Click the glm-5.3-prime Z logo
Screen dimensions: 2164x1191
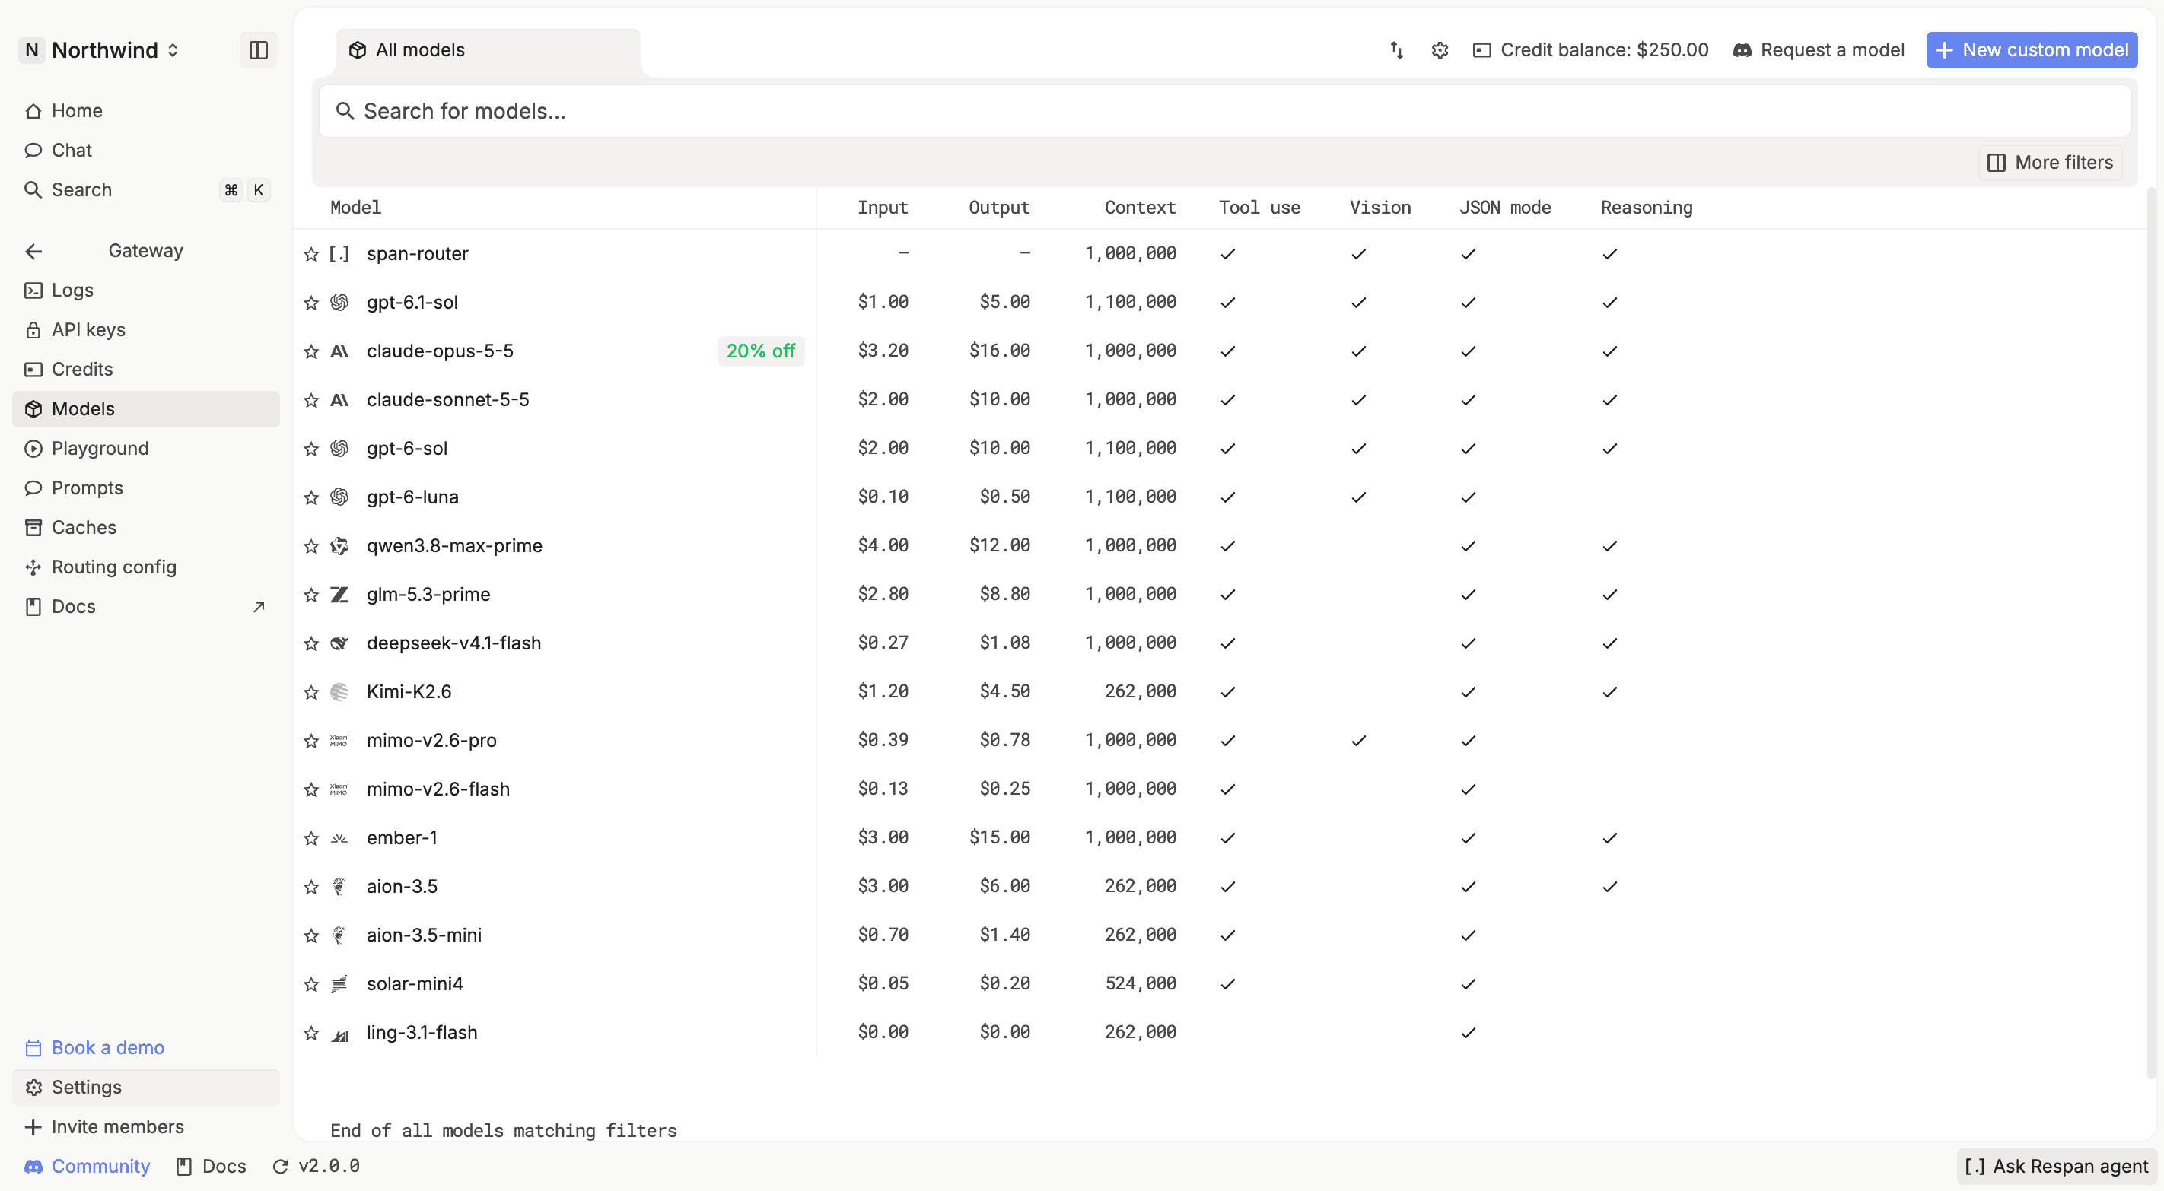pyautogui.click(x=339, y=595)
